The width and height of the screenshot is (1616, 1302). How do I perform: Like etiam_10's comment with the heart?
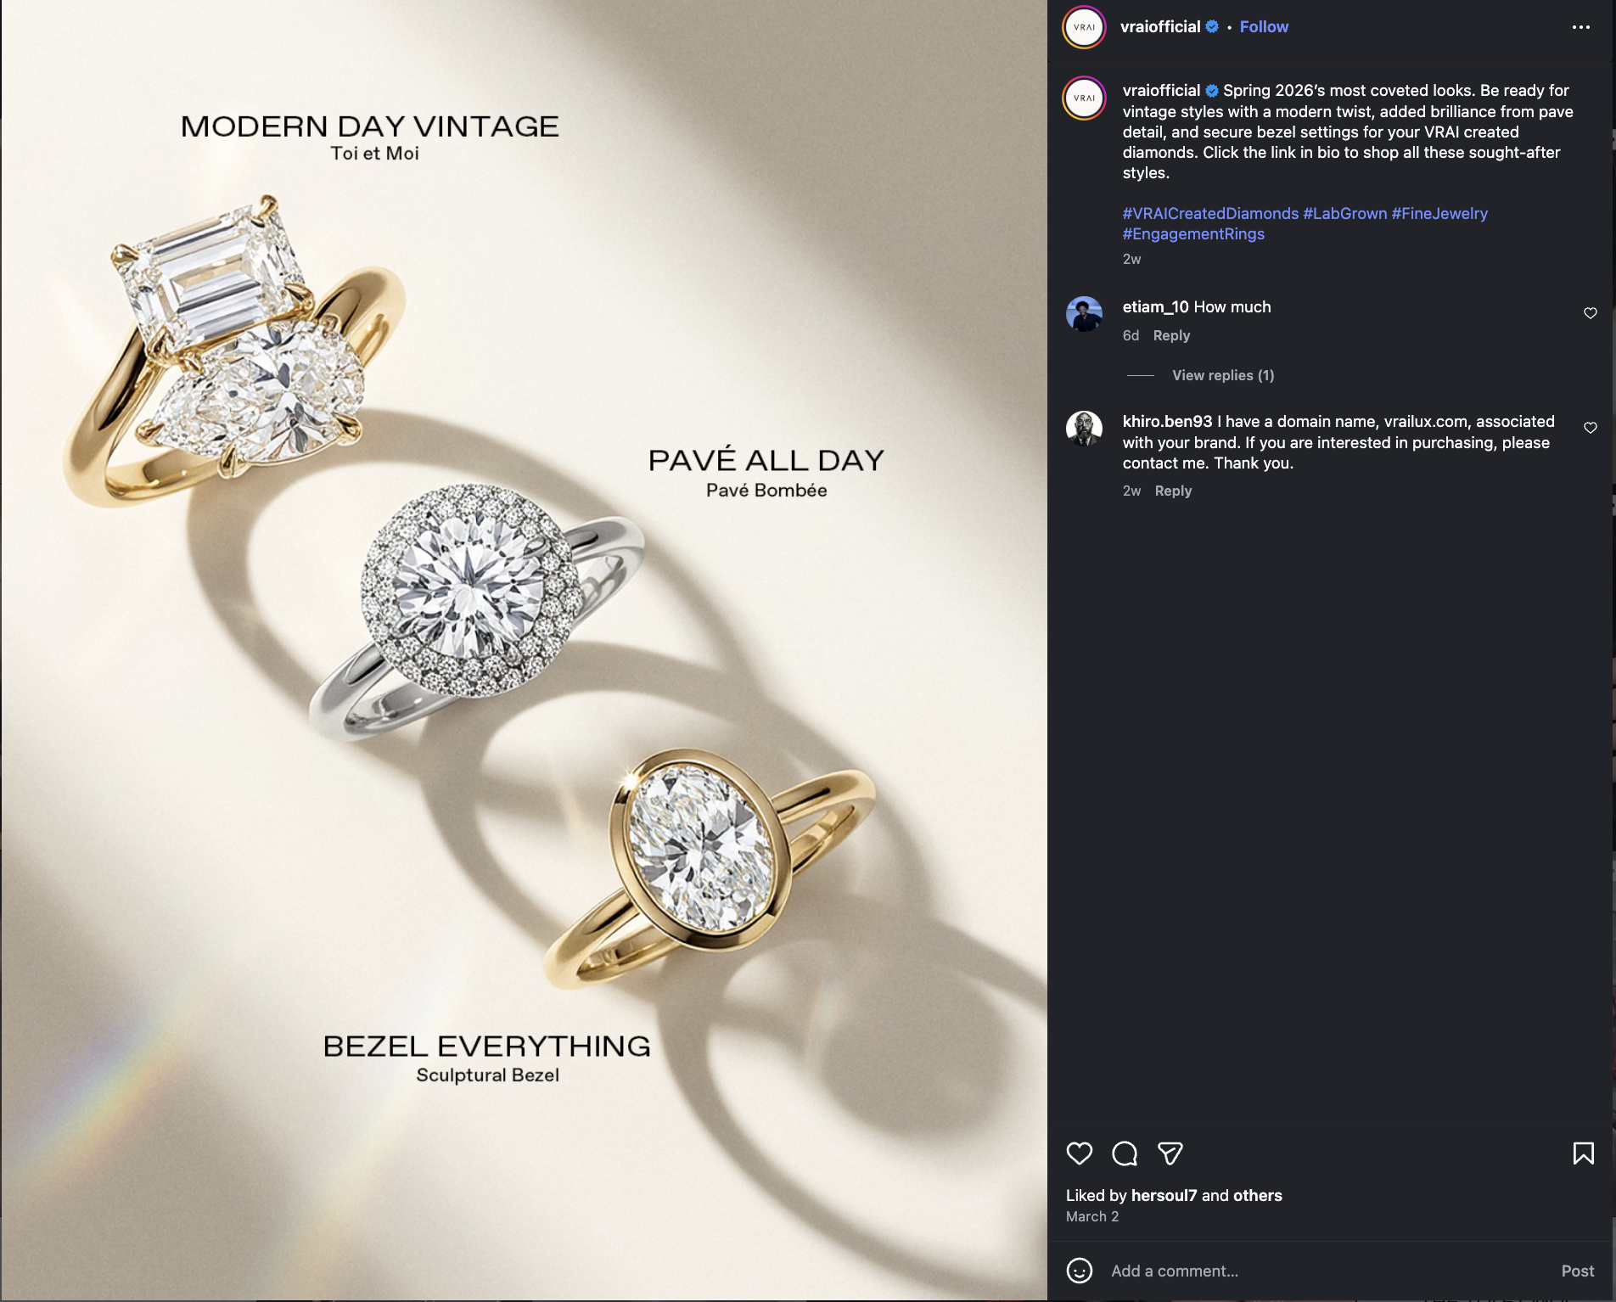(1590, 313)
